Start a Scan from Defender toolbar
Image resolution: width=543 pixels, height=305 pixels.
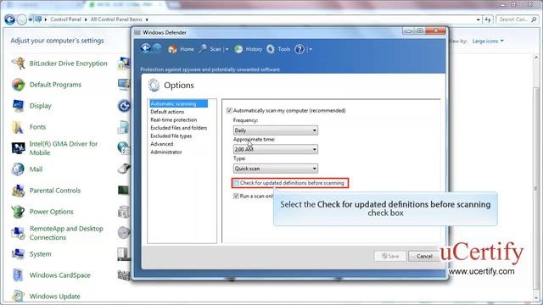pos(210,49)
